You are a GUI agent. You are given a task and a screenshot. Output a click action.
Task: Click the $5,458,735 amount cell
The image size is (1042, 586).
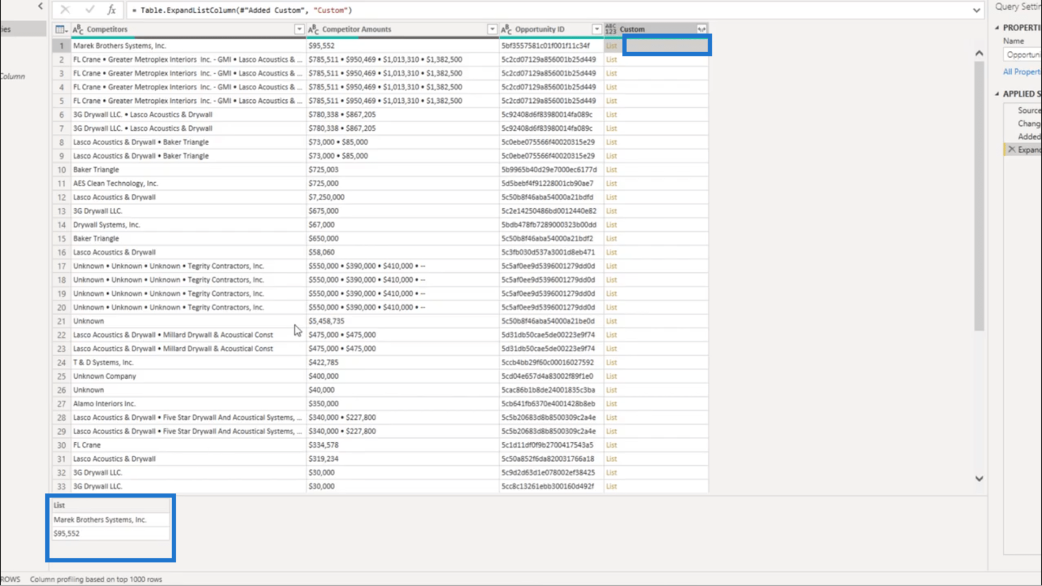click(x=402, y=321)
